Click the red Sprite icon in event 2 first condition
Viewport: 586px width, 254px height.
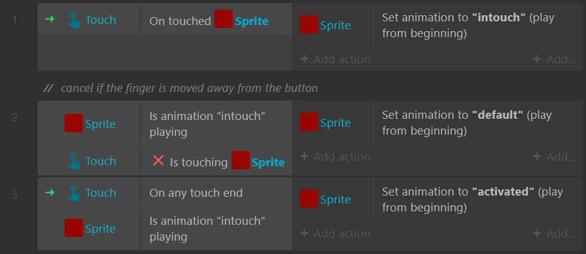[x=74, y=123]
